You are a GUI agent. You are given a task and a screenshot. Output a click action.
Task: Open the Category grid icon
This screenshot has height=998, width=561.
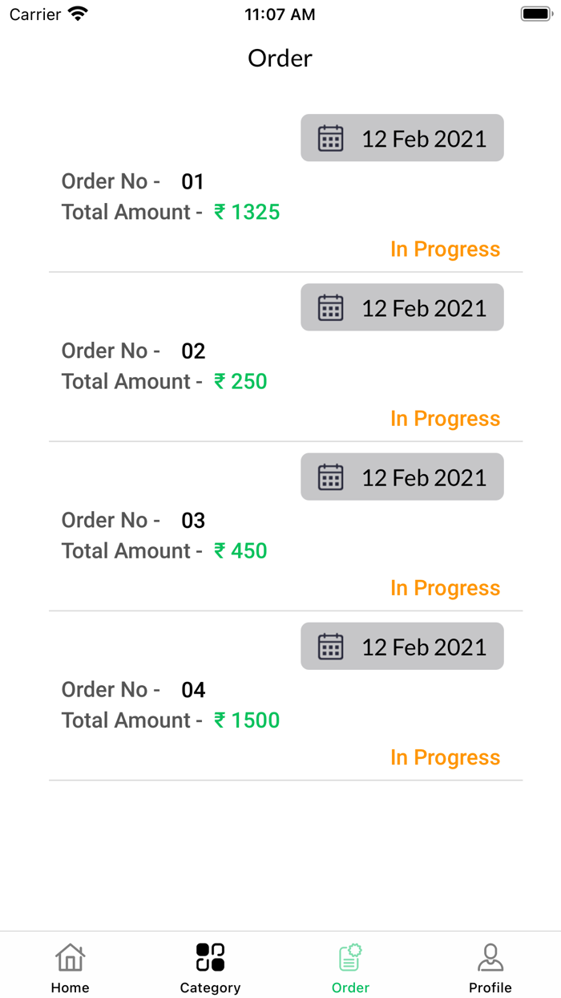pyautogui.click(x=210, y=957)
